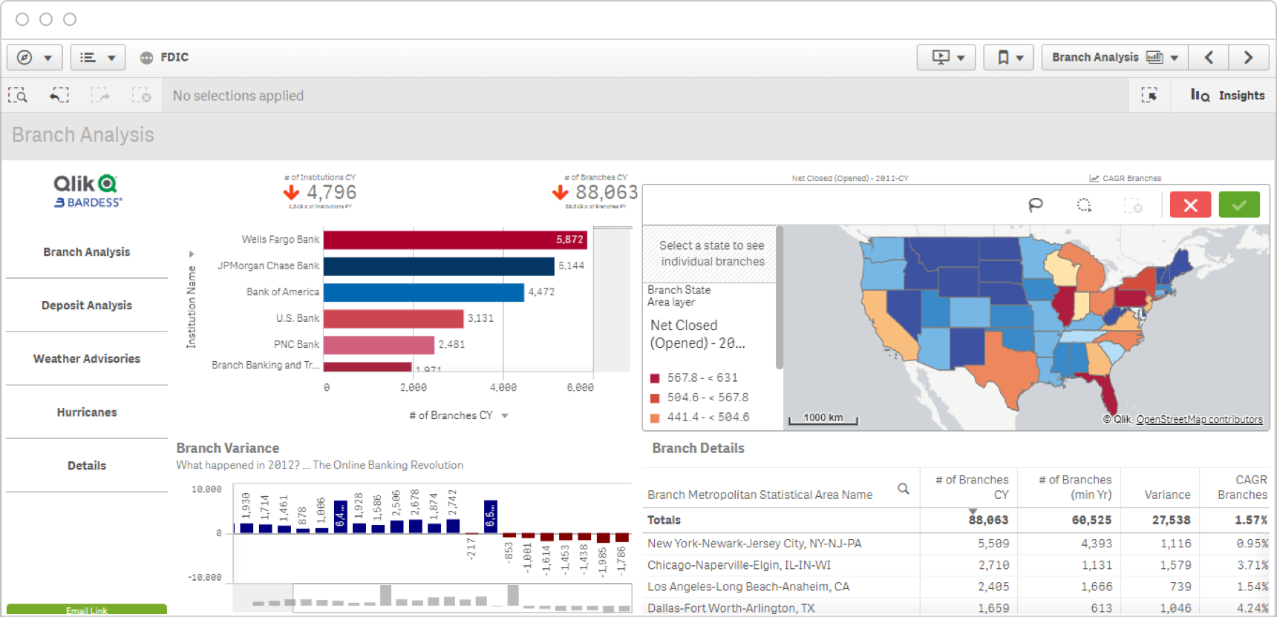Select Bank of America bar

point(424,292)
